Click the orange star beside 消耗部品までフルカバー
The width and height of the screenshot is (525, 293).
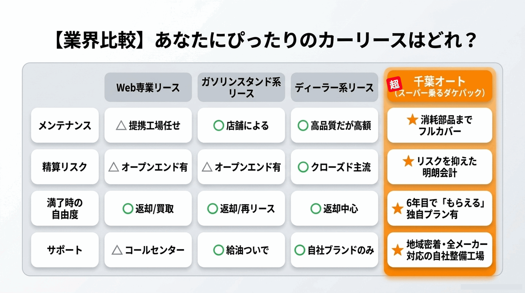tap(412, 119)
